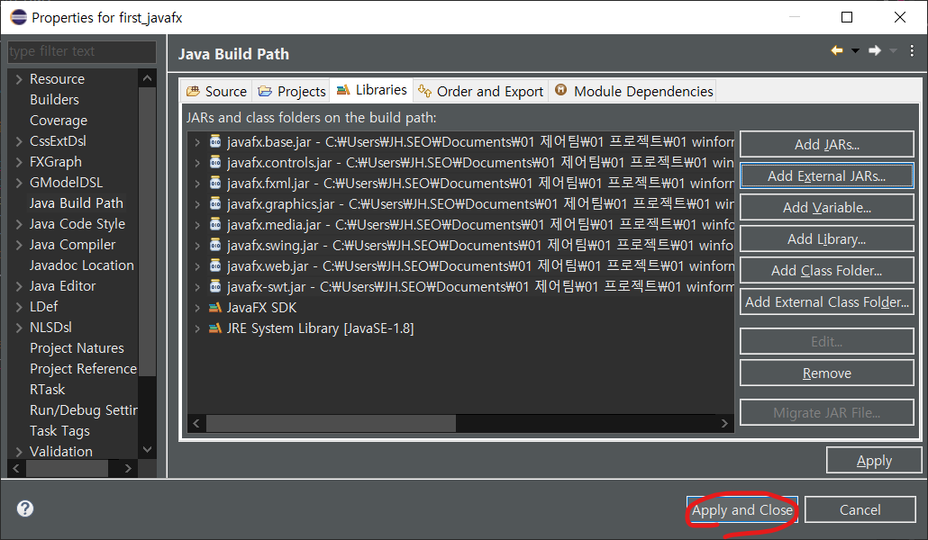Select the Libraries tab
Screen dimensions: 928x540
tap(371, 90)
